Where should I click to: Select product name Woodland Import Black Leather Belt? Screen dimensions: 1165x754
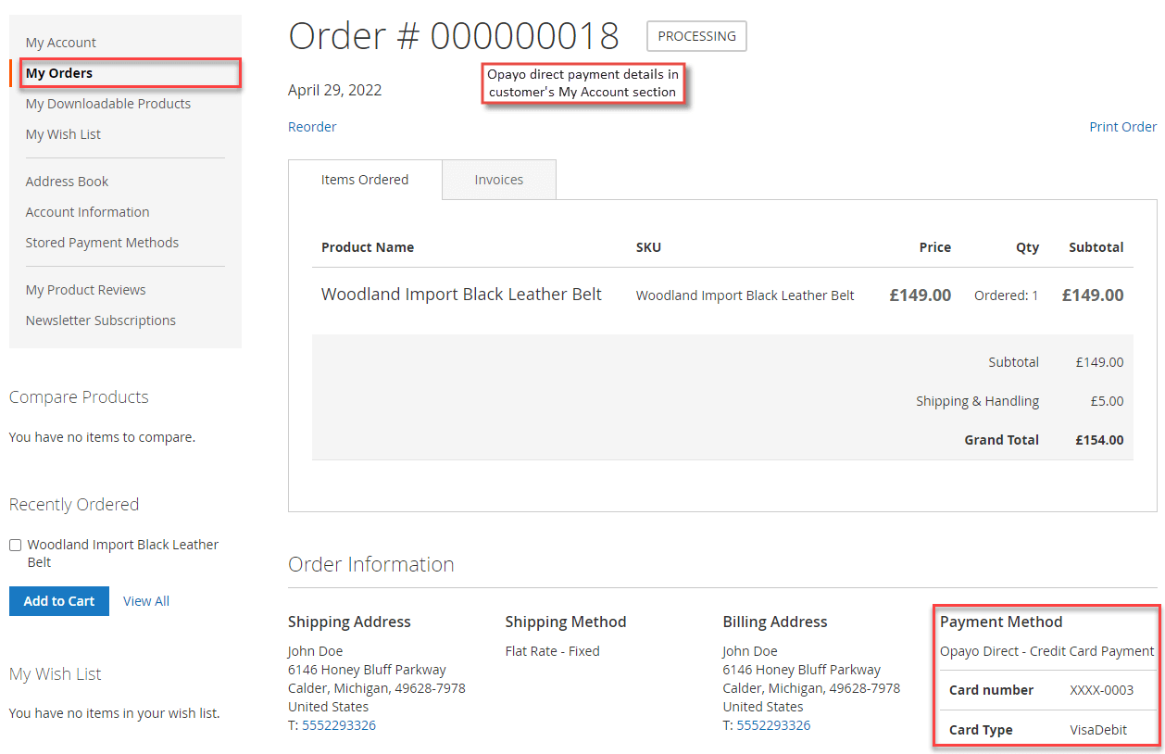[461, 295]
